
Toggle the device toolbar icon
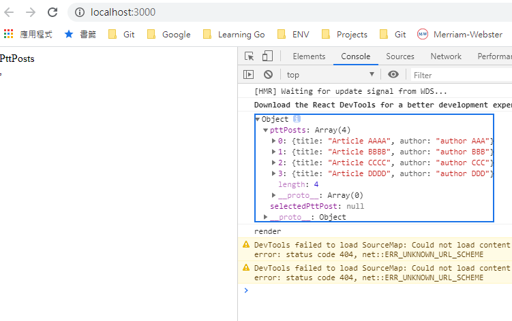point(267,56)
